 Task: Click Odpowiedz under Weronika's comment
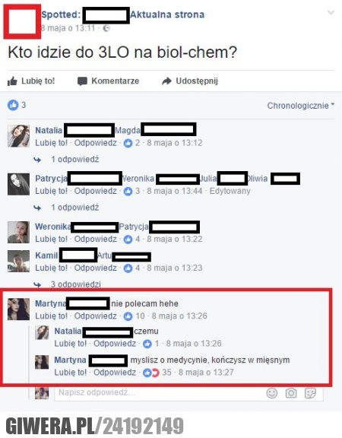[96, 239]
